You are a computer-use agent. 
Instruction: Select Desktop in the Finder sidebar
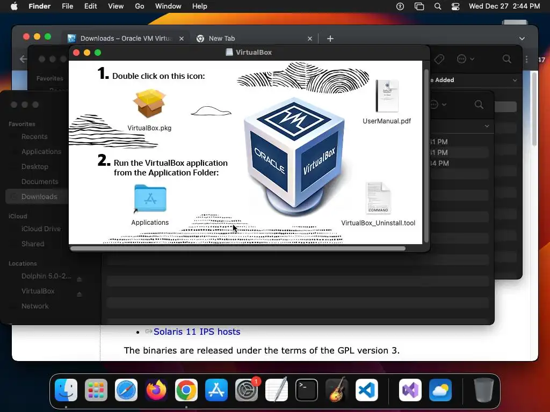coord(35,167)
